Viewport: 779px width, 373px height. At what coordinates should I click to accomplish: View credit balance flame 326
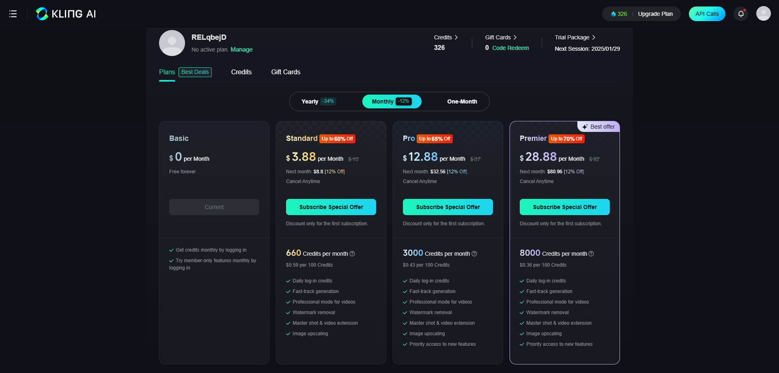click(619, 14)
